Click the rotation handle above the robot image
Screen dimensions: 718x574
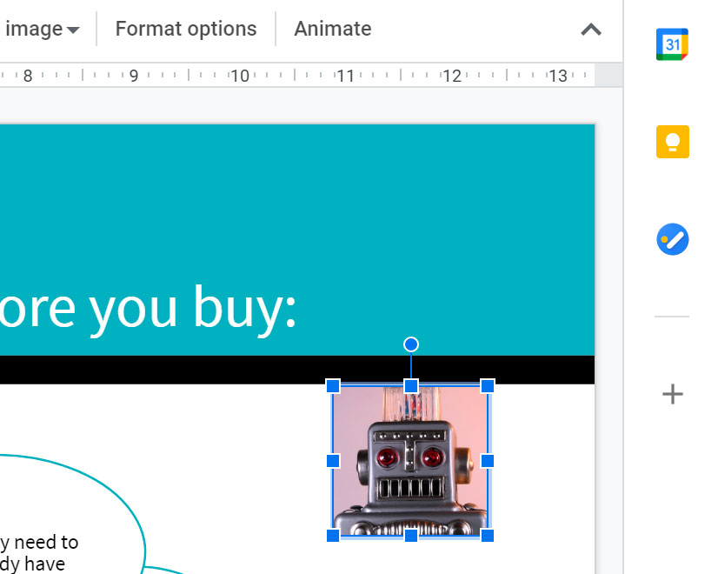tap(411, 344)
